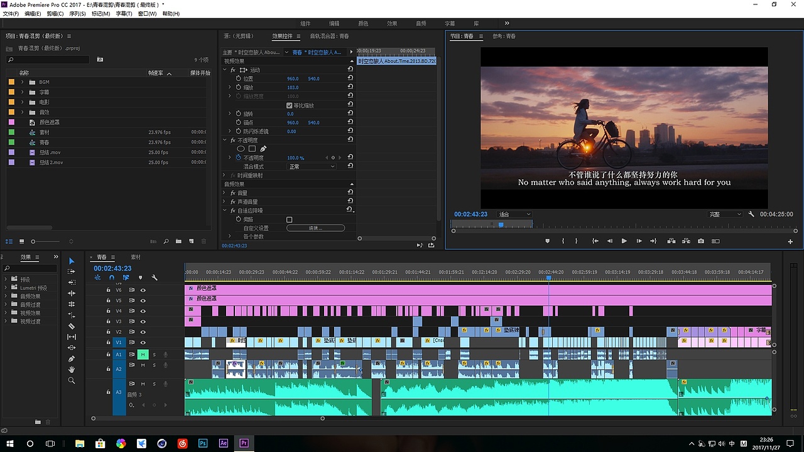Viewport: 804px width, 452px height.
Task: Reset the 位置 position parameter
Action: point(350,78)
